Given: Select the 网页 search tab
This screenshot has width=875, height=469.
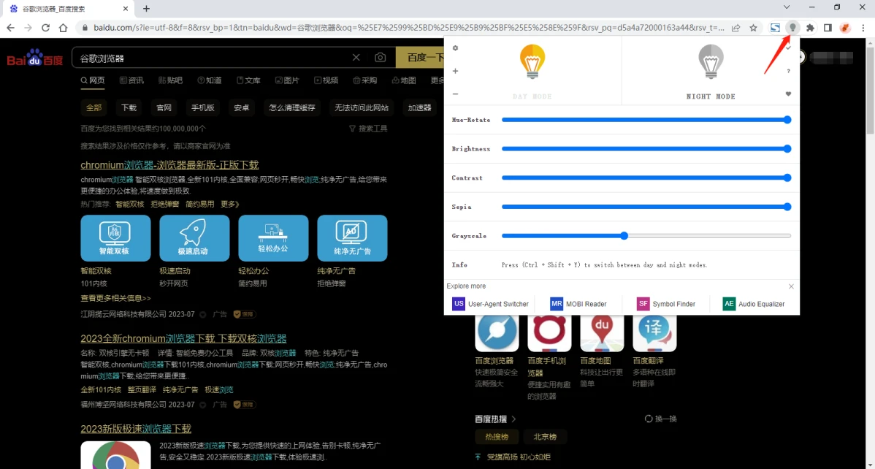Looking at the screenshot, I should click(93, 80).
